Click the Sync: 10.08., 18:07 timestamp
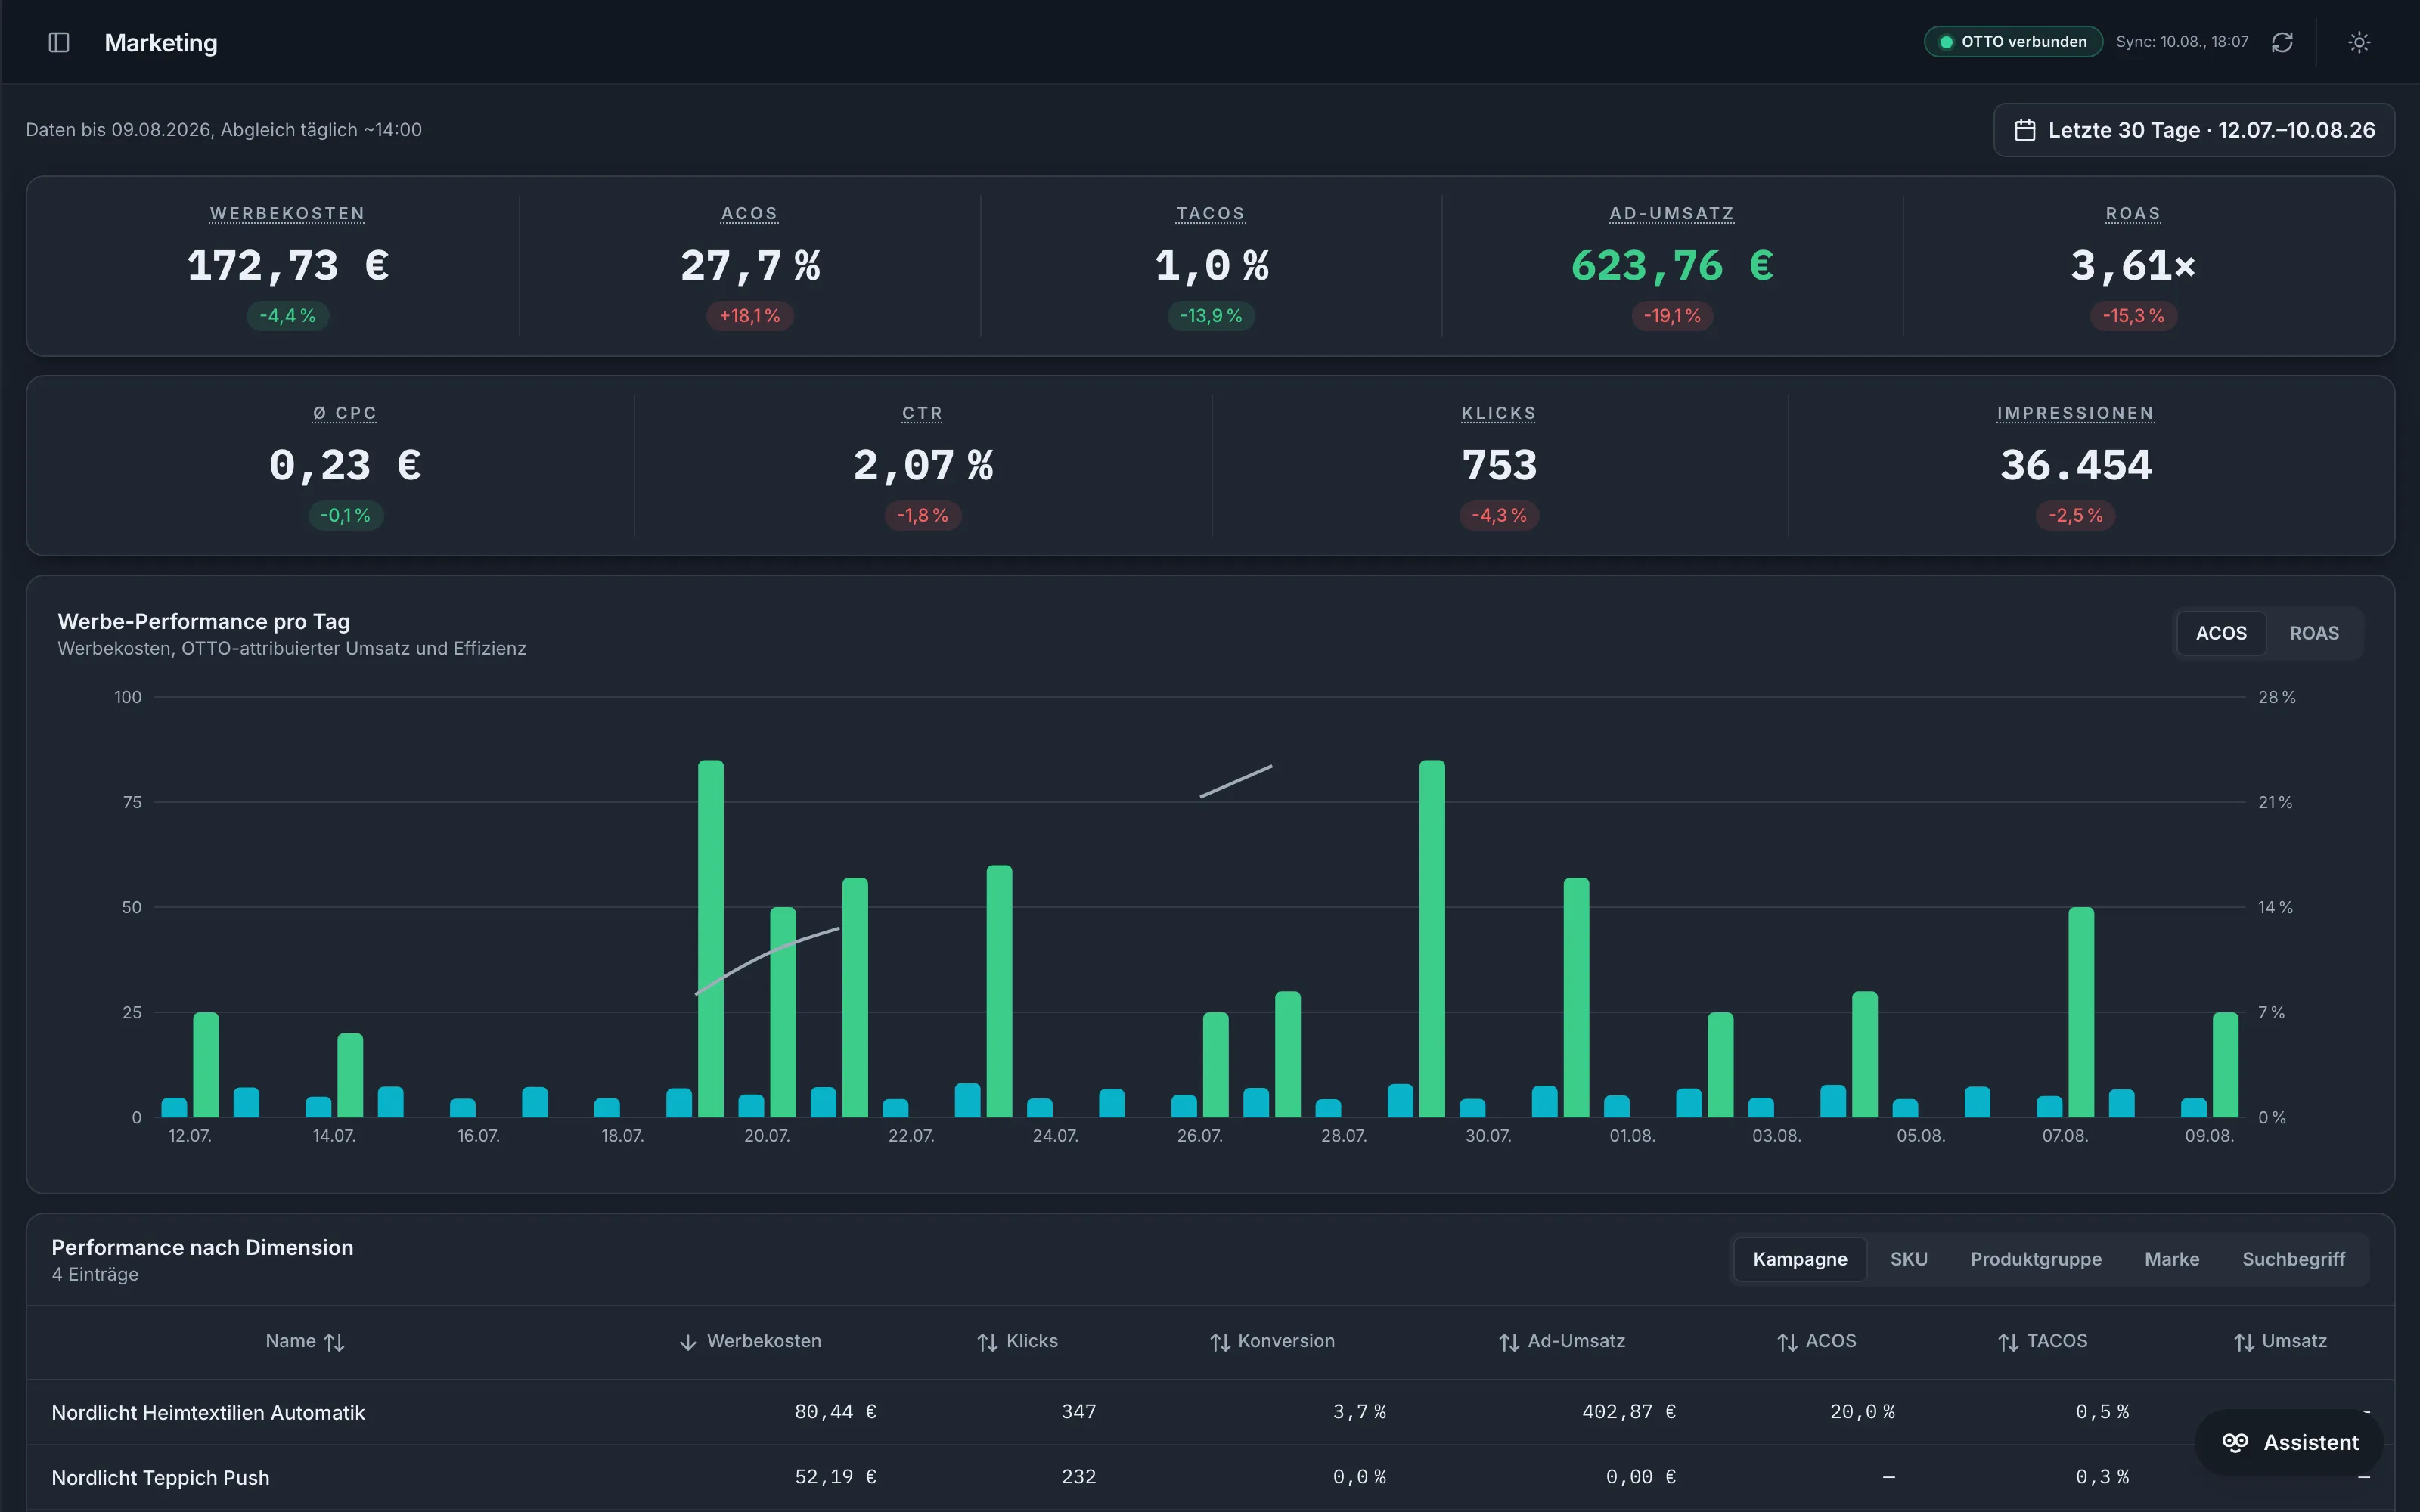Viewport: 2420px width, 1512px height. (2182, 42)
